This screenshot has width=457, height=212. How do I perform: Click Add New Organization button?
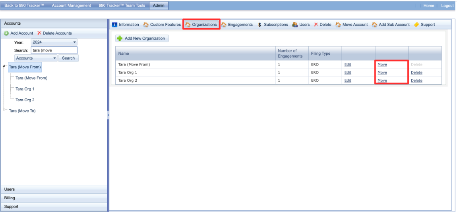(x=142, y=38)
